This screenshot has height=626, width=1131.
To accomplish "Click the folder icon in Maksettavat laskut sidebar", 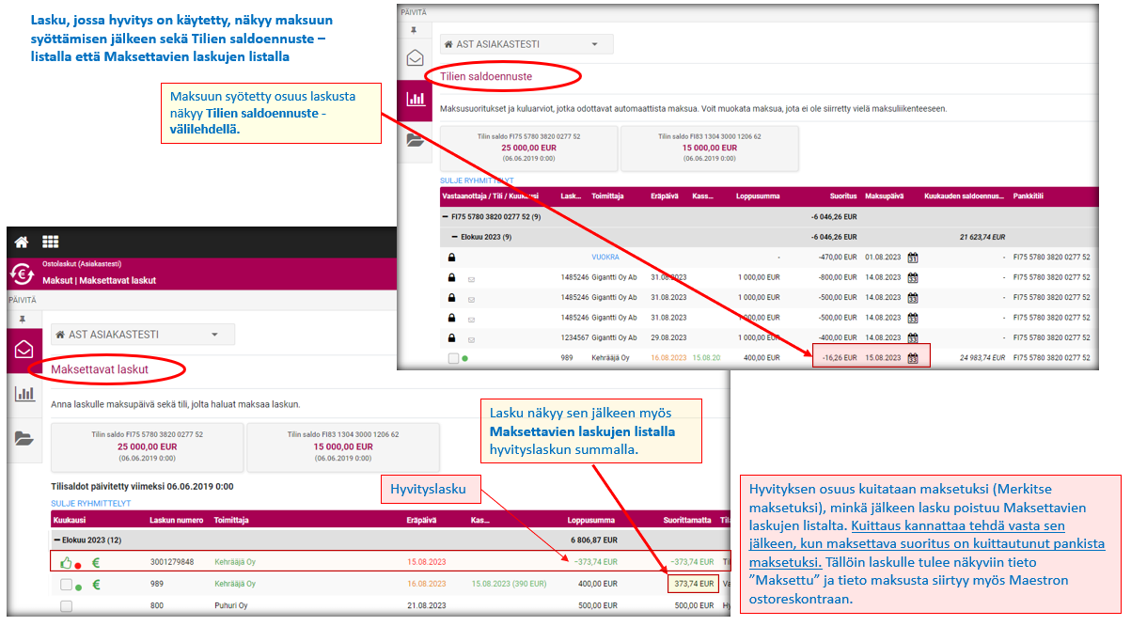I will point(24,437).
